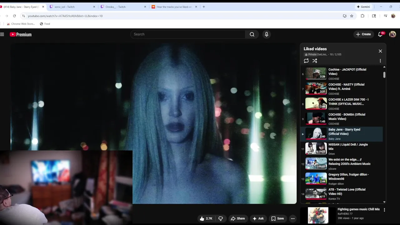Toggle shuffle playlist button

(315, 61)
